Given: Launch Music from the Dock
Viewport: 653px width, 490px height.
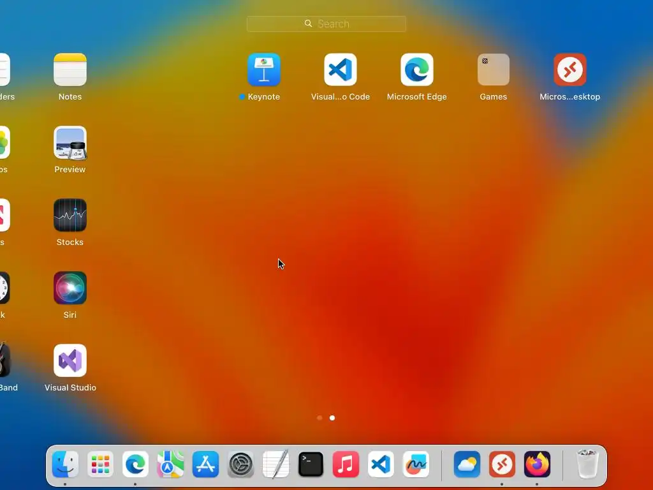Looking at the screenshot, I should pos(346,464).
